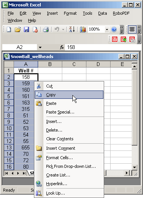The image size is (143, 198).
Task: Sort ascending with the A-Z icon
Action: pyautogui.click(x=72, y=29)
